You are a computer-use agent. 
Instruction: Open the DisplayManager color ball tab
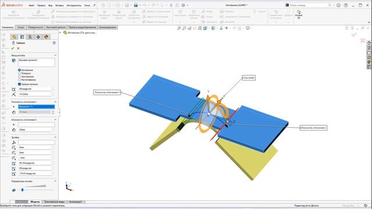pos(46,37)
